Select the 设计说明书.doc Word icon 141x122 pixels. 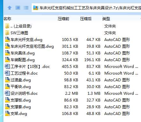[7, 93]
